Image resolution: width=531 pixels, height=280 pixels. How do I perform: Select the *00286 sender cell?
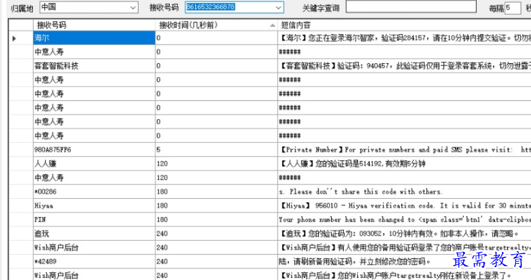[94, 192]
